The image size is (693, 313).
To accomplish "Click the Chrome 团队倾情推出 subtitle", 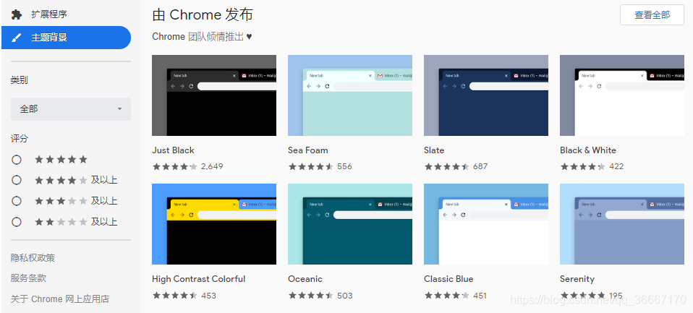I will tap(202, 37).
